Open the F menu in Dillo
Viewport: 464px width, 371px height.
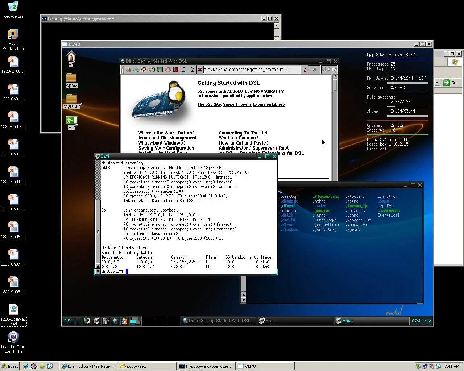coord(184,70)
